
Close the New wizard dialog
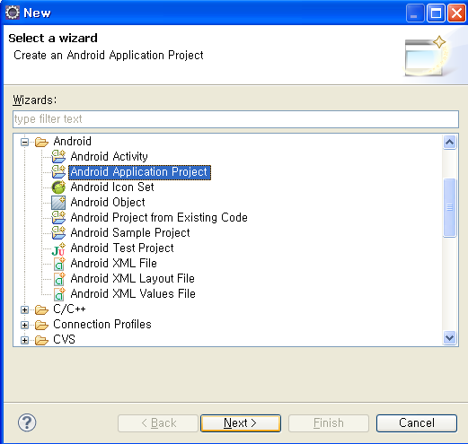pyautogui.click(x=456, y=13)
